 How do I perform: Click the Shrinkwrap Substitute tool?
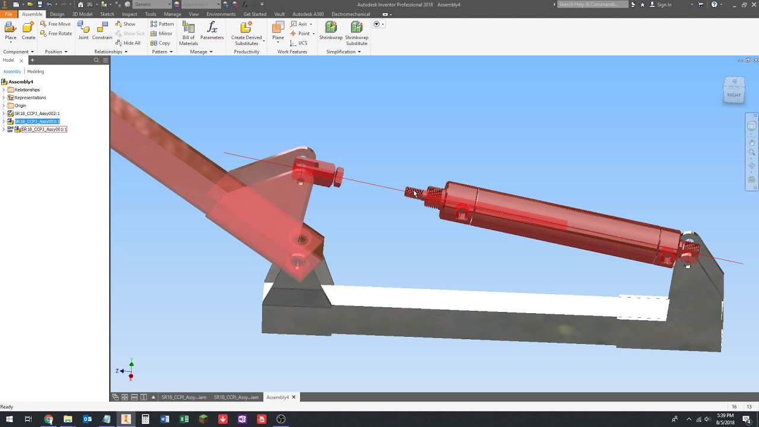pyautogui.click(x=356, y=33)
